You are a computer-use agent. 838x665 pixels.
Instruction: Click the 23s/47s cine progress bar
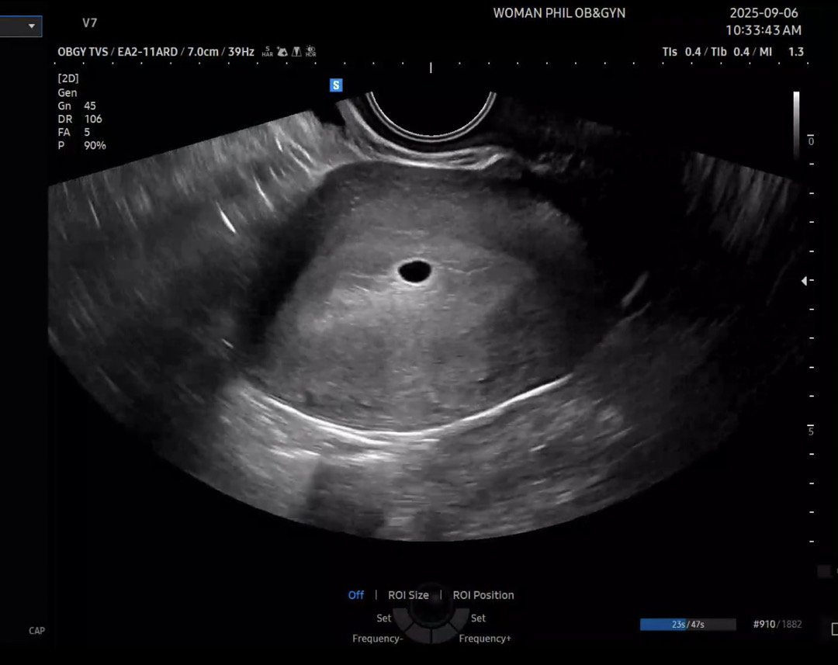[687, 625]
